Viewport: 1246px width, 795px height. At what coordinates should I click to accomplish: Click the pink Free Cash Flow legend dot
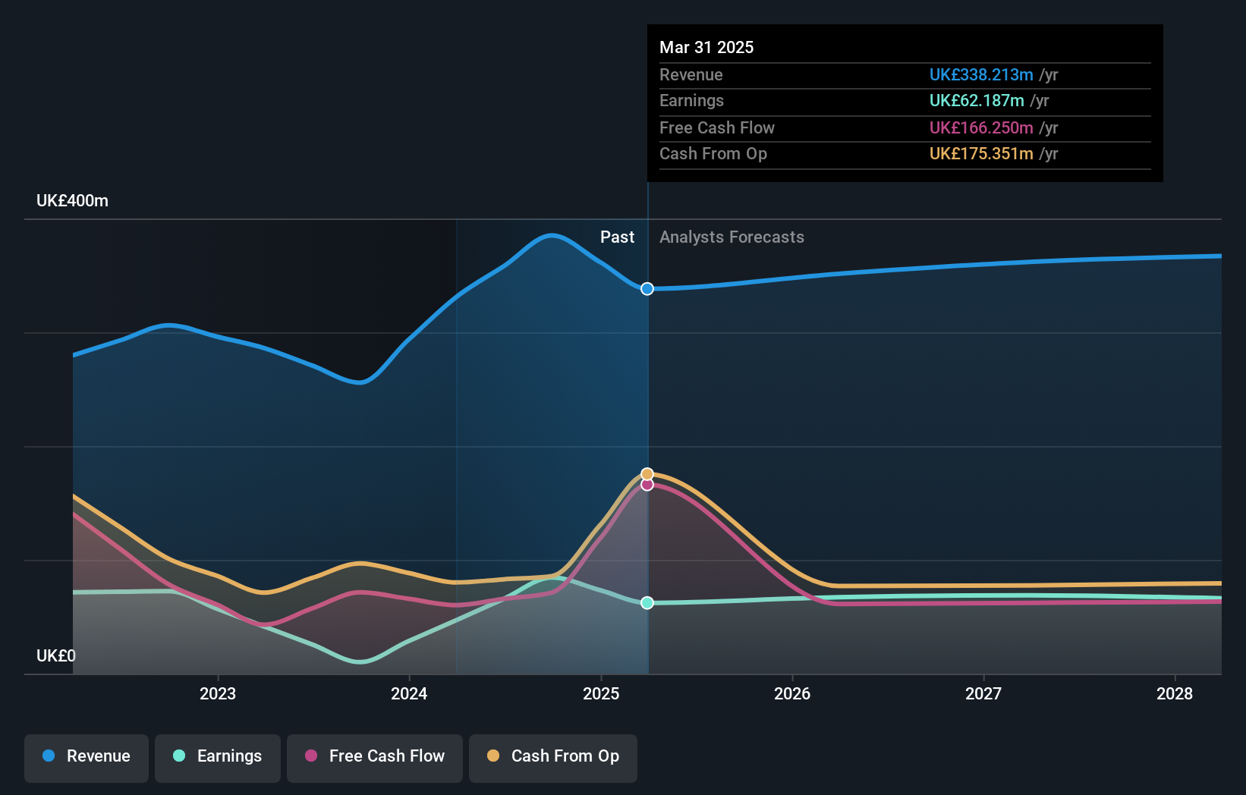[312, 756]
